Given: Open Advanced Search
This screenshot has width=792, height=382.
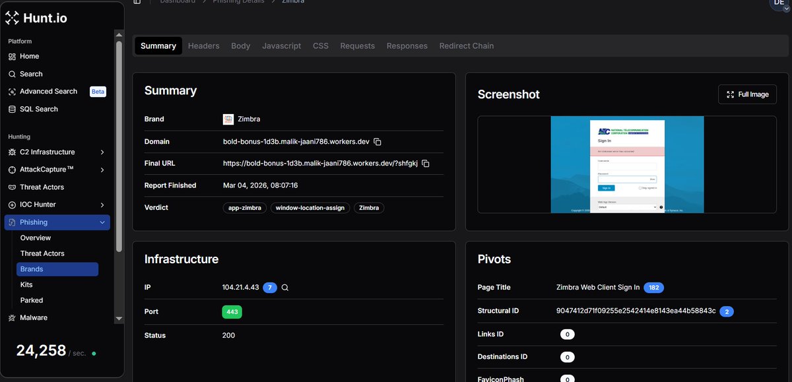Looking at the screenshot, I should 48,91.
